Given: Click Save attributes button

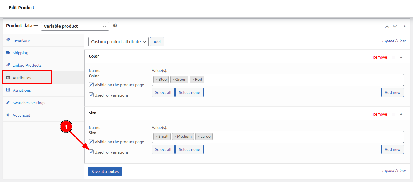Looking at the screenshot, I should click(x=105, y=171).
